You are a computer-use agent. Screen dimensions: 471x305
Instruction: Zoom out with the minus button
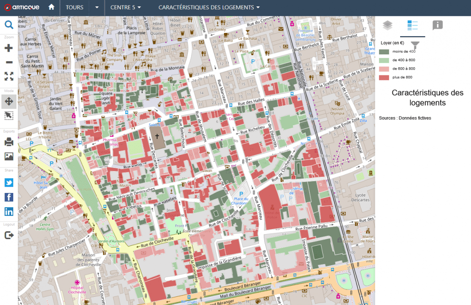tap(9, 62)
